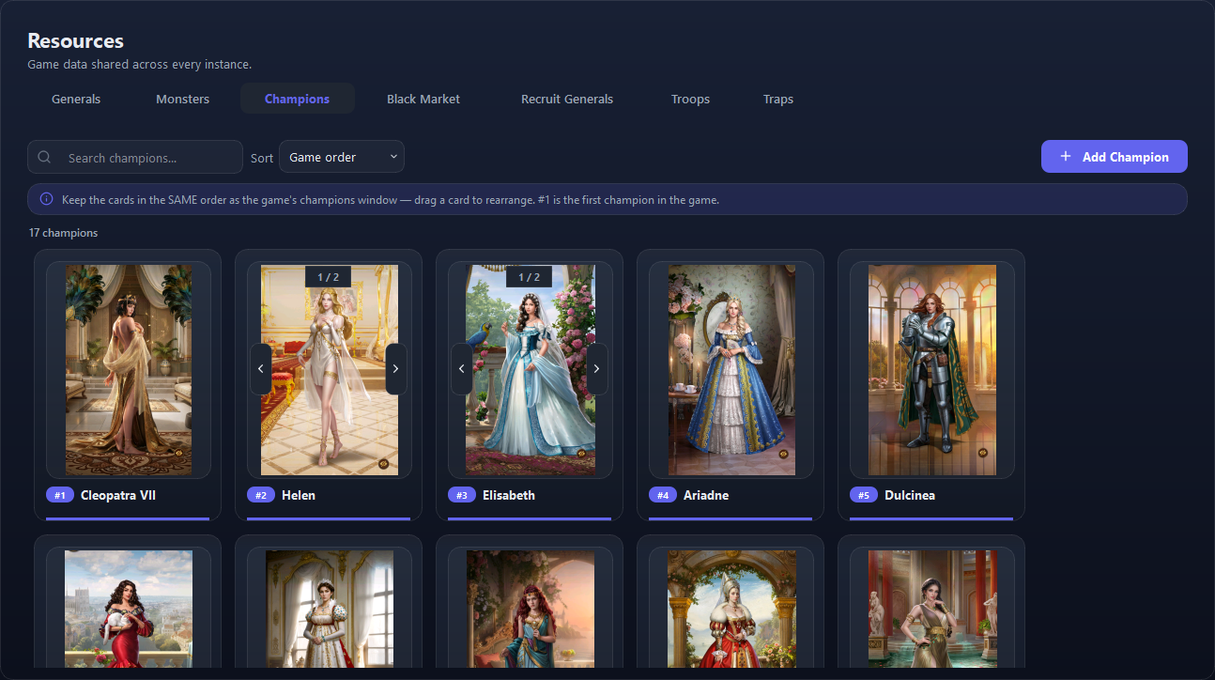
Task: Click the #1 badge on Cleopatra VII
Action: coord(60,495)
